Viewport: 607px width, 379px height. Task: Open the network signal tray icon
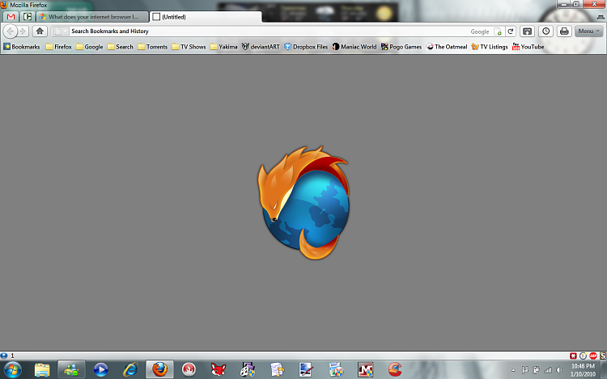point(548,370)
